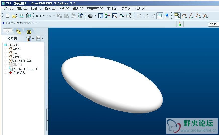Switch to Wireframe display
This screenshot has width=219, height=135.
pyautogui.click(x=139, y=16)
